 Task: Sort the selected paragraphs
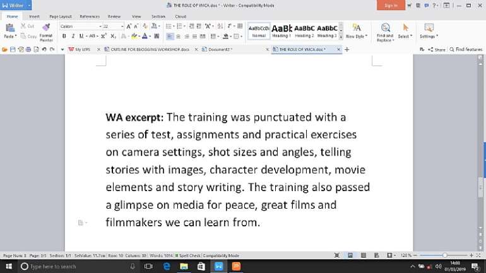(x=220, y=26)
